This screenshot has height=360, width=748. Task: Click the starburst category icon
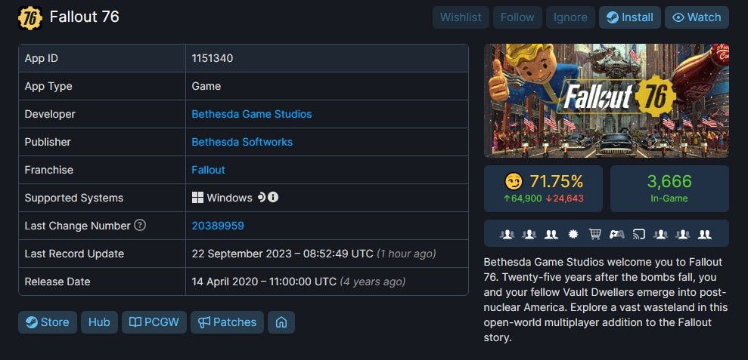coord(573,234)
